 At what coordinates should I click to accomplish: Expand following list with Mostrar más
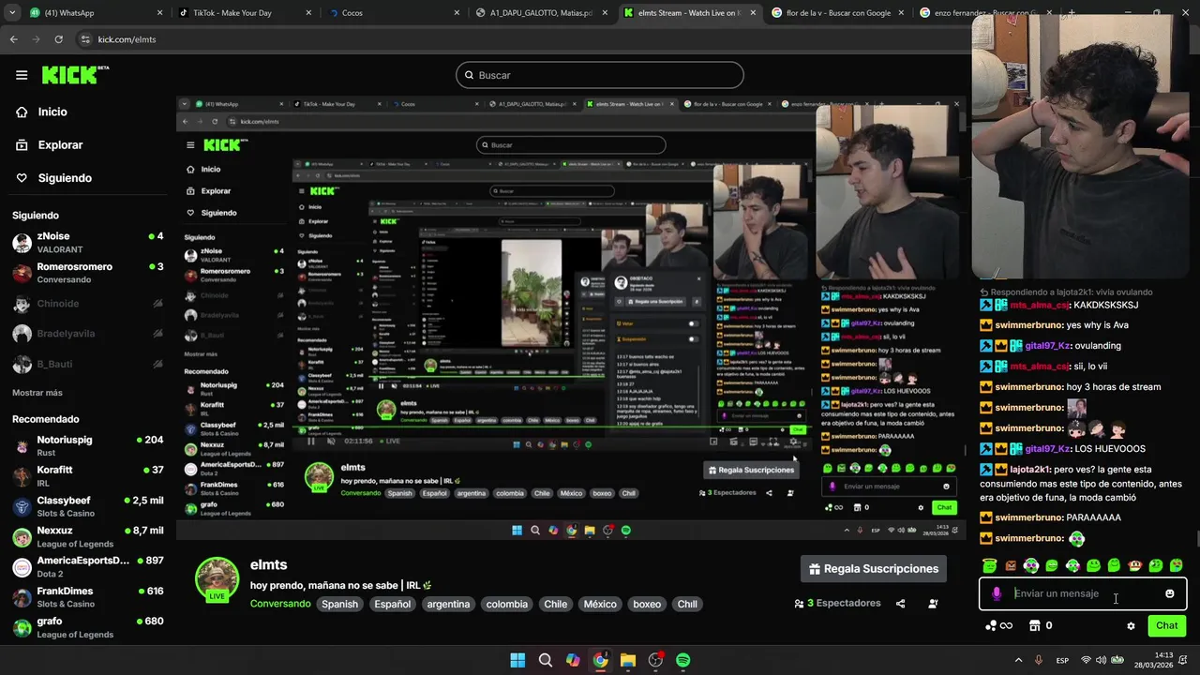click(37, 393)
